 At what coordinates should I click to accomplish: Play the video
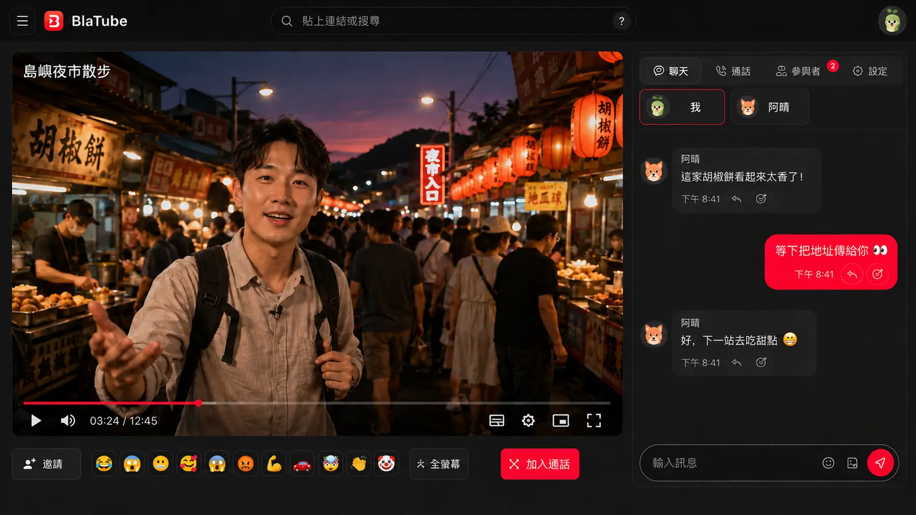point(36,421)
